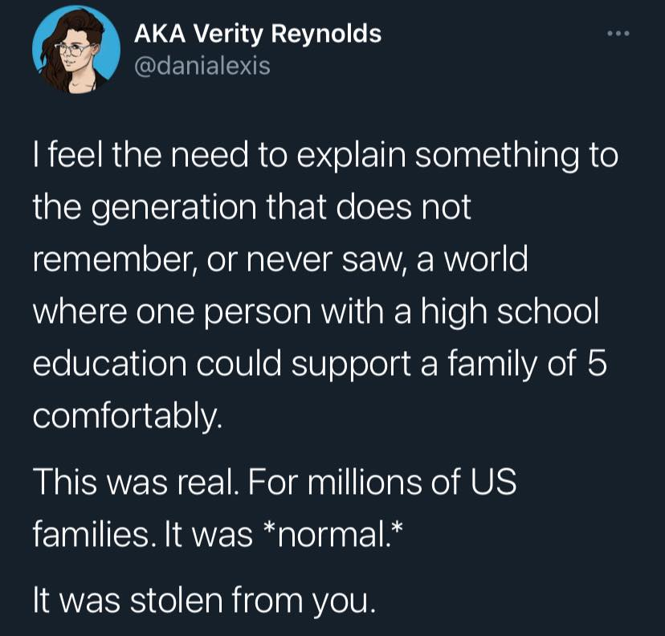The height and width of the screenshot is (636, 665).
Task: Click the line beginning "I feel the need"
Action: 325,155
